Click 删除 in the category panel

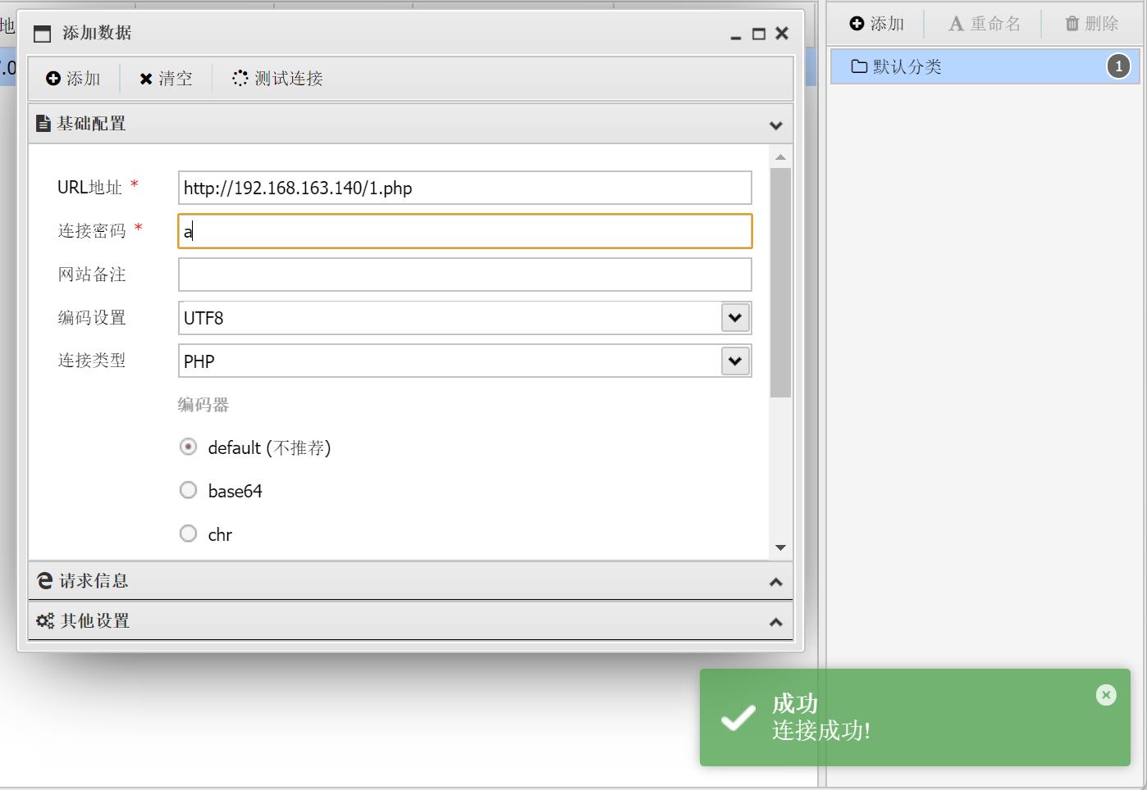click(x=1091, y=24)
